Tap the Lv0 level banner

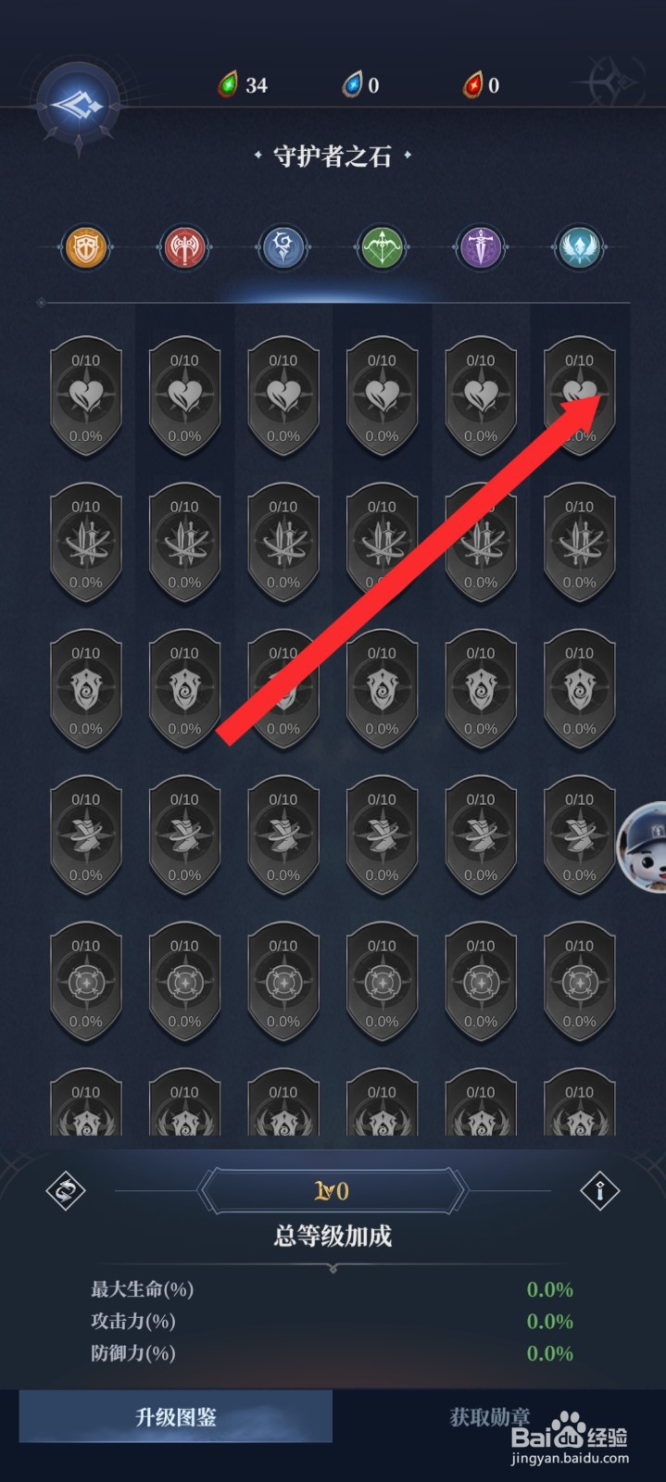[333, 1191]
